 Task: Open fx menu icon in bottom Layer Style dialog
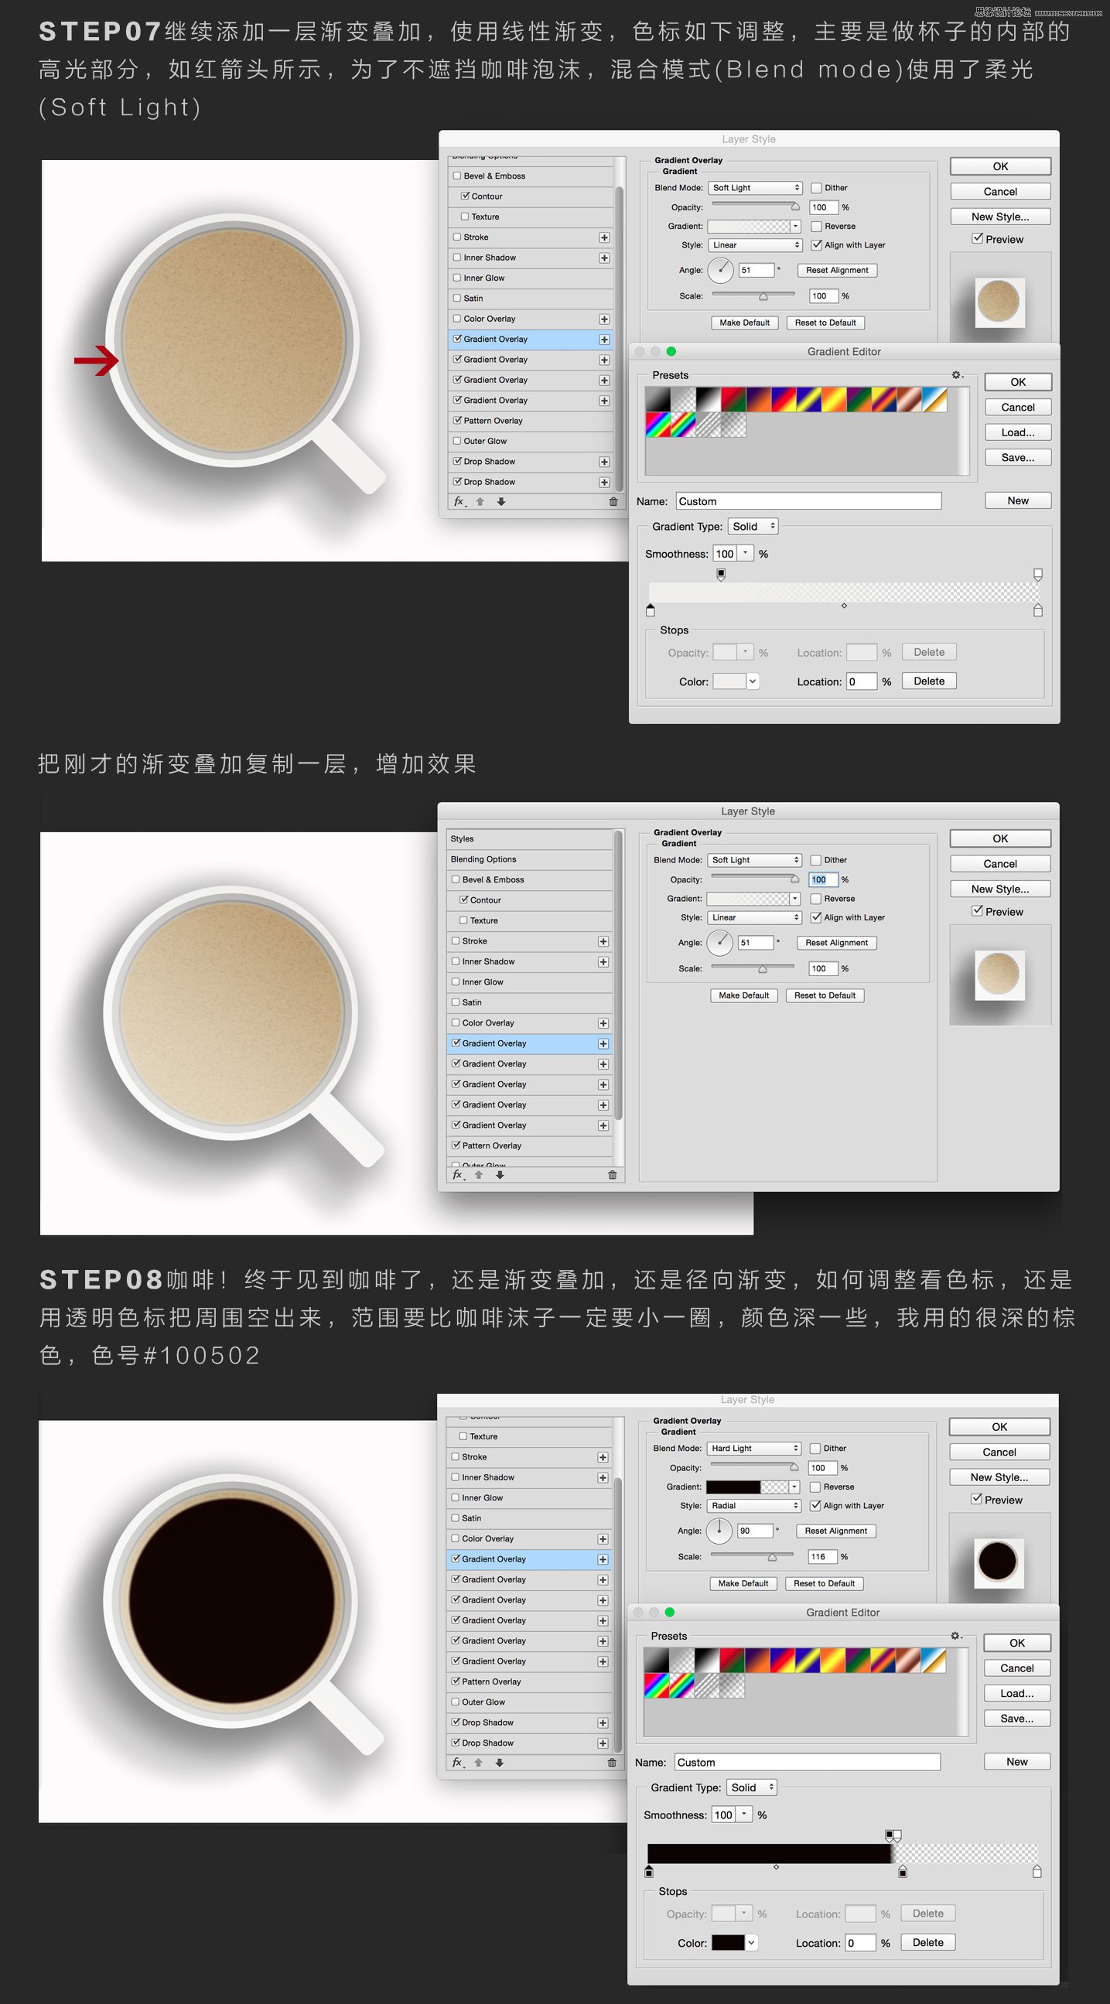point(458,1763)
